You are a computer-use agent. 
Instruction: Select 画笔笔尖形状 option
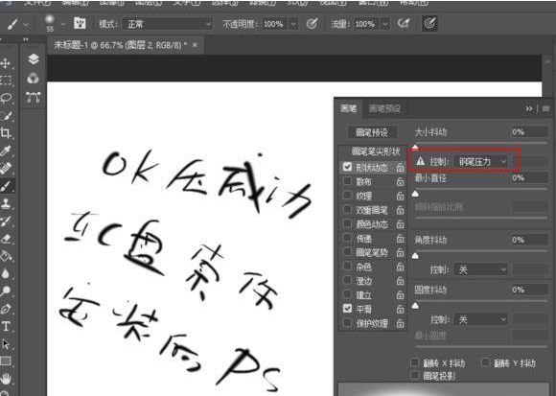click(376, 151)
